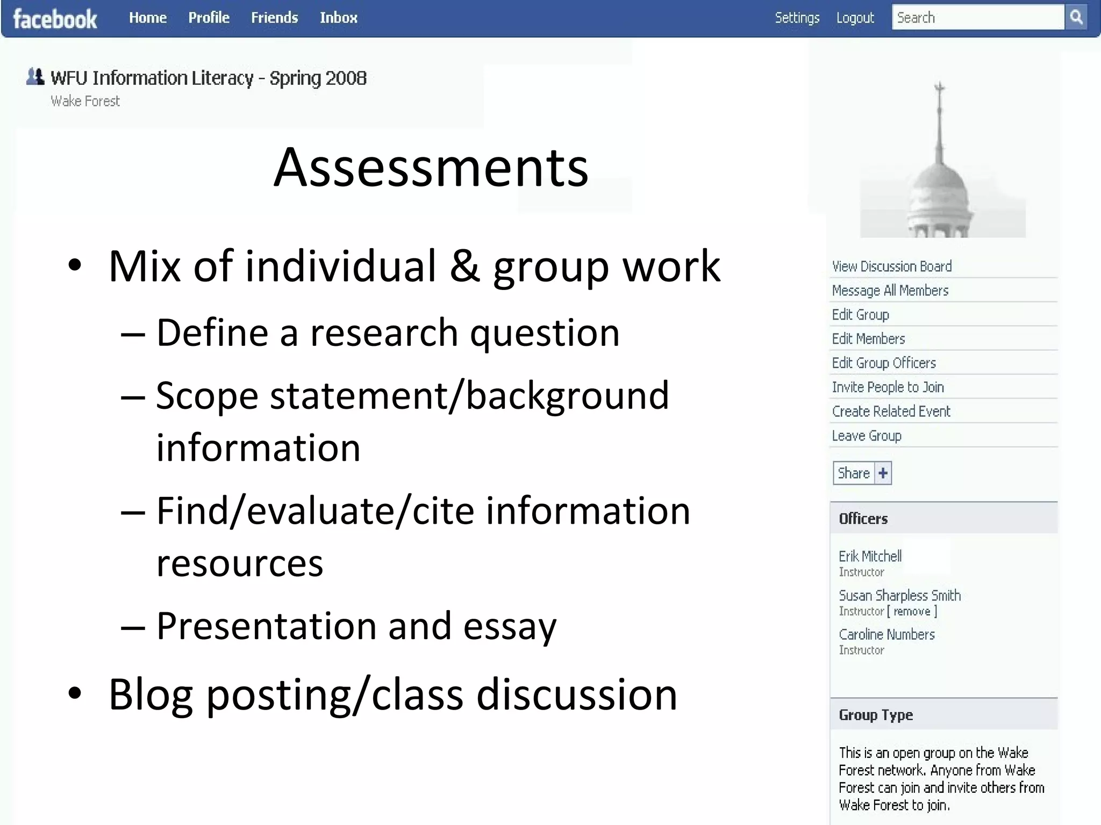This screenshot has width=1101, height=825.
Task: Open Erik Mitchell officer profile
Action: coord(870,556)
